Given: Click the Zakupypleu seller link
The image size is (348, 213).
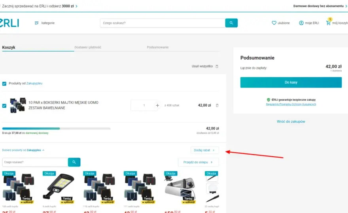Looking at the screenshot, I should coord(34,83).
